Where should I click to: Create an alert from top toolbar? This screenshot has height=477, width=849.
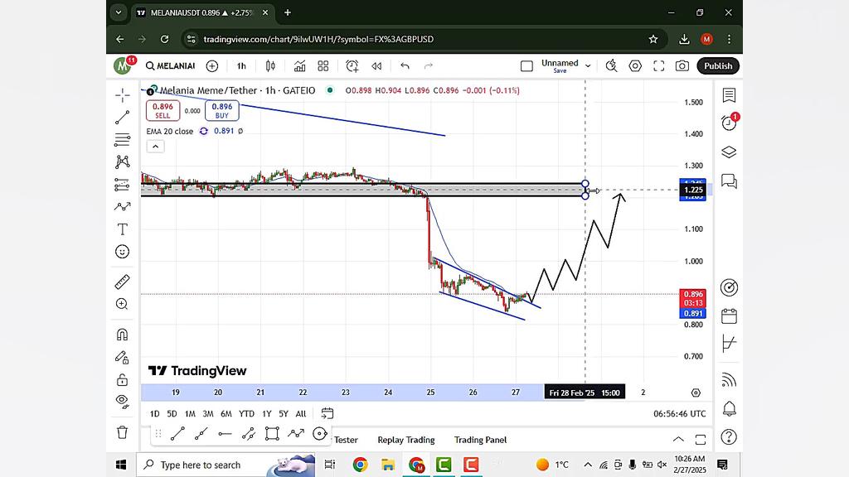tap(352, 66)
